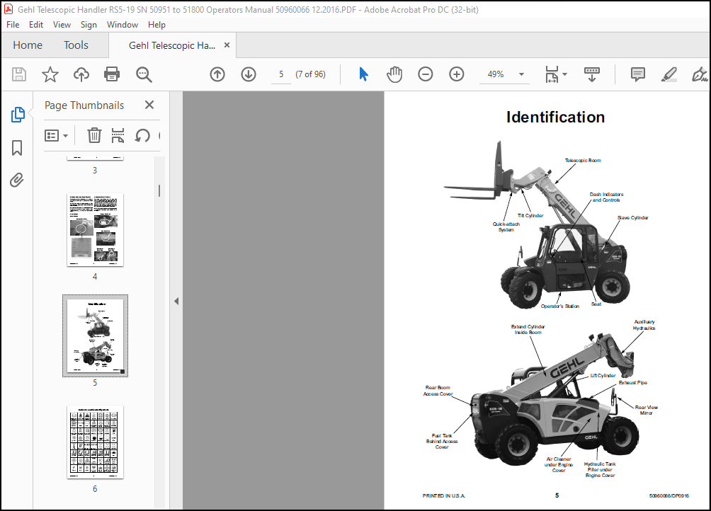
Task: Click the "Tilt Cylinder" diagram label
Action: tap(530, 216)
